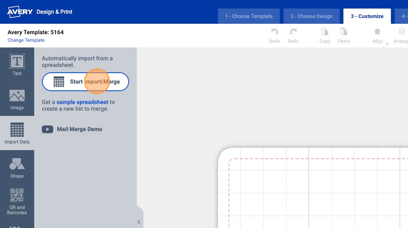
Task: Open the Shape tool panel
Action: (17, 167)
